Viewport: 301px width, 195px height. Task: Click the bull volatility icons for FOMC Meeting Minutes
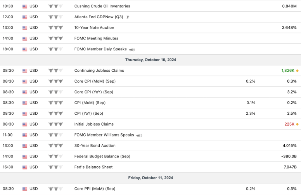click(55, 38)
